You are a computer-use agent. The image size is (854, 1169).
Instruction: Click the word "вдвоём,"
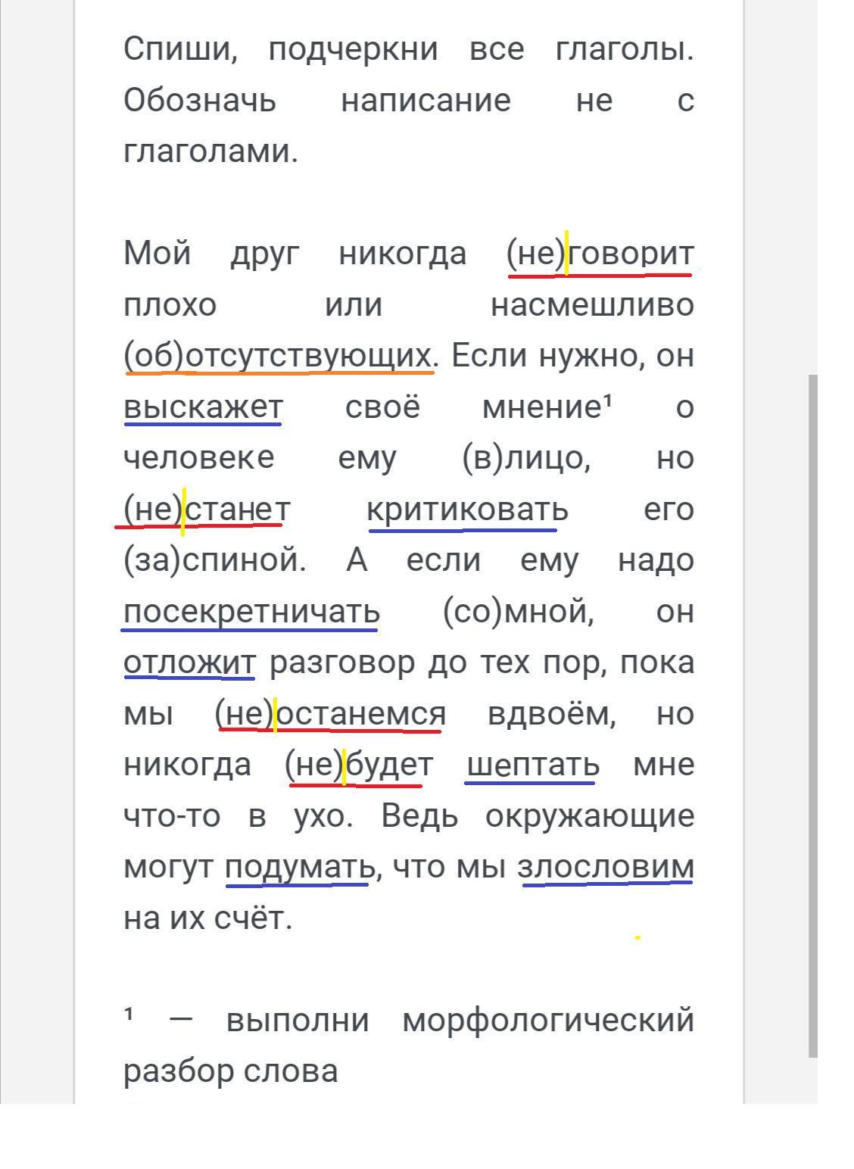click(x=552, y=714)
